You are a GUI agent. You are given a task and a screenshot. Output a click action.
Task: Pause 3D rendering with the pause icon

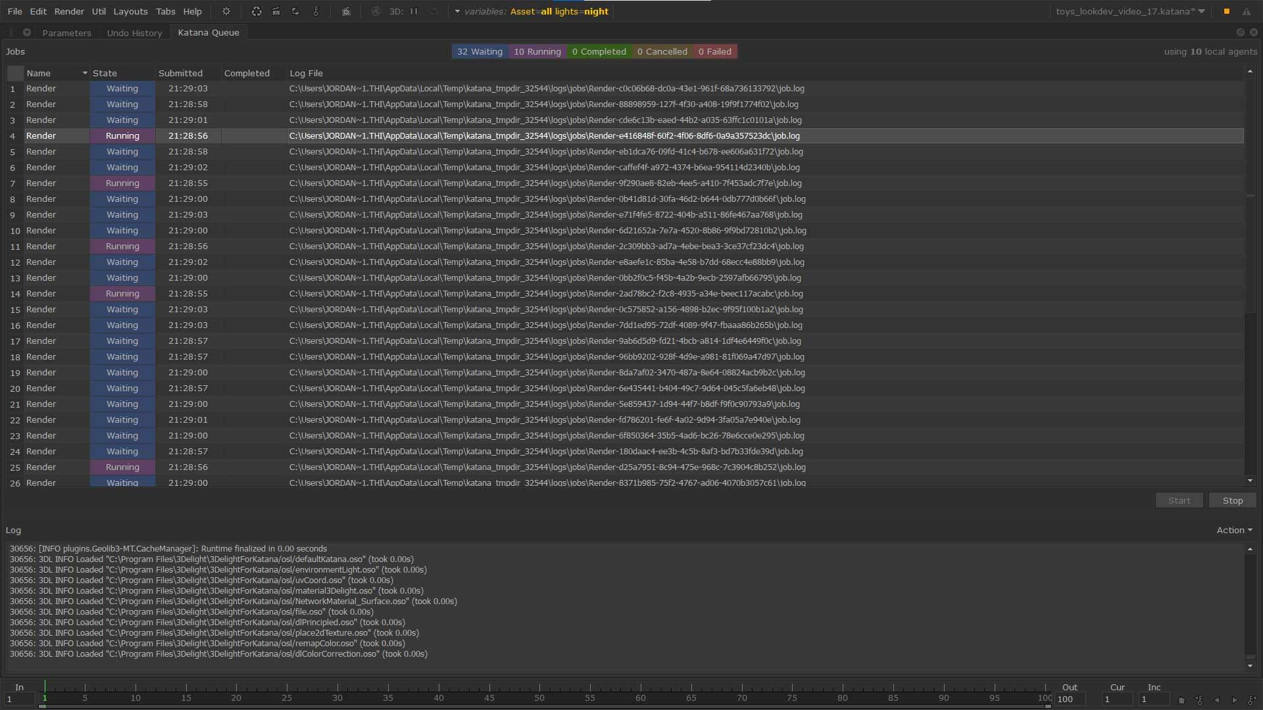click(414, 11)
